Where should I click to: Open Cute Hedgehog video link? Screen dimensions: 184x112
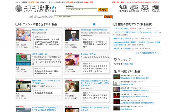[x=126, y=109]
